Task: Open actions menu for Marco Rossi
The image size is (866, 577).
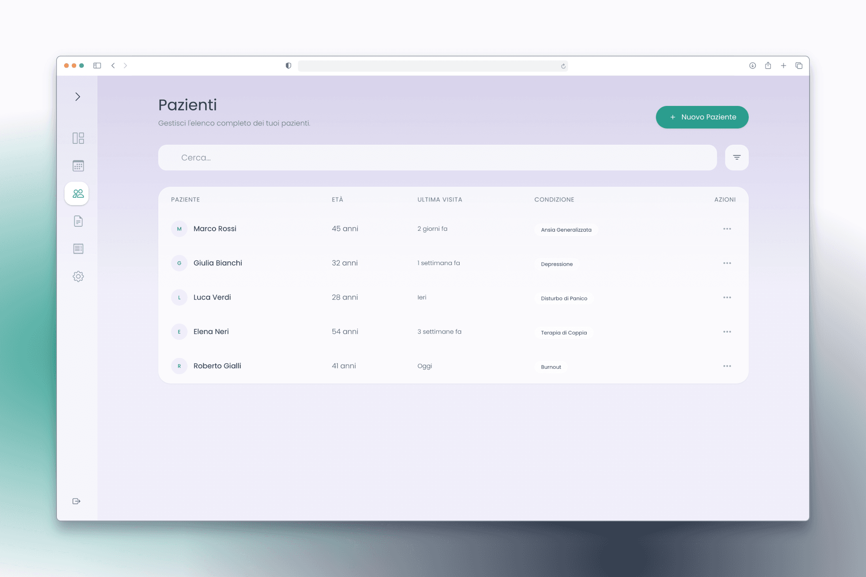Action: tap(727, 229)
